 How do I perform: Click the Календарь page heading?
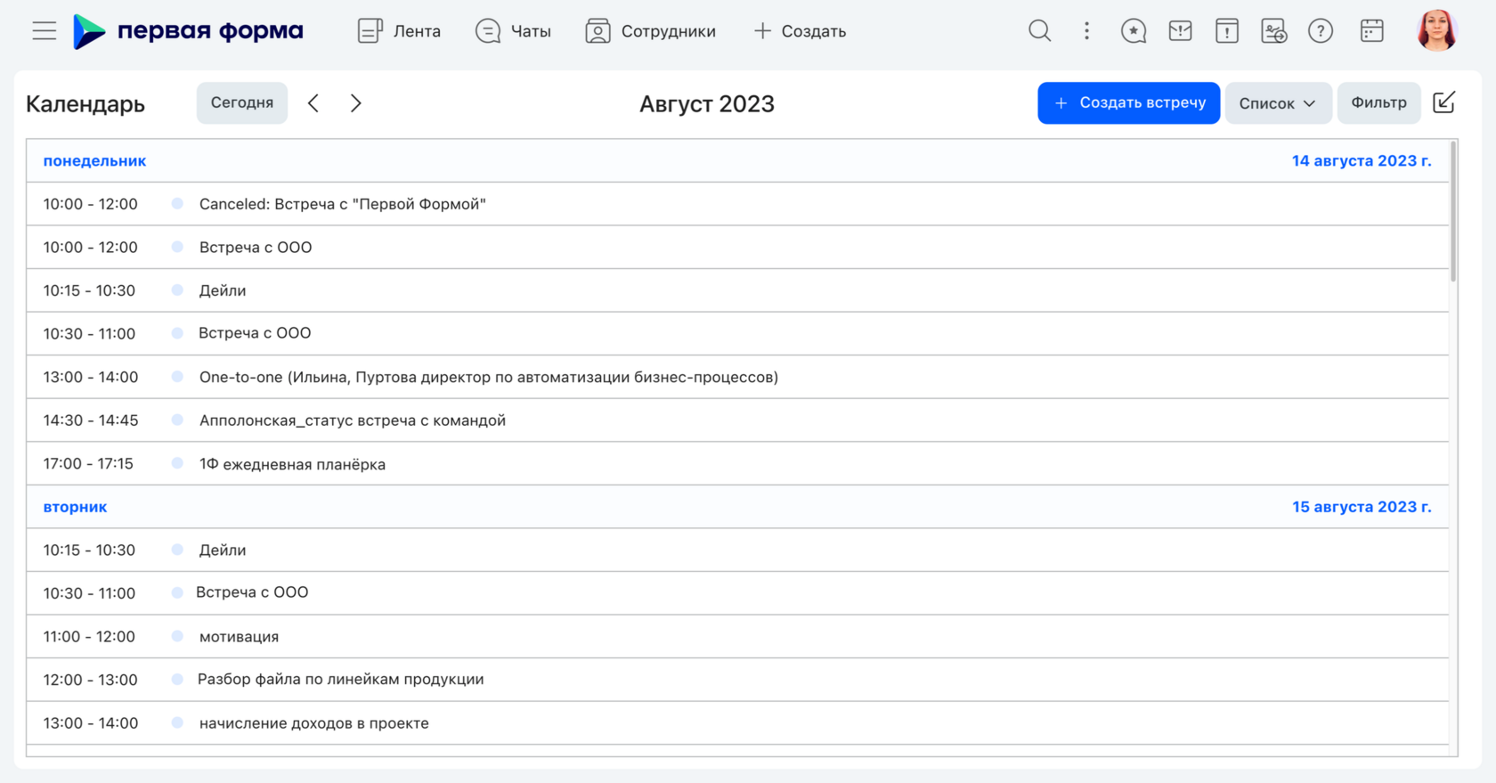coord(85,104)
